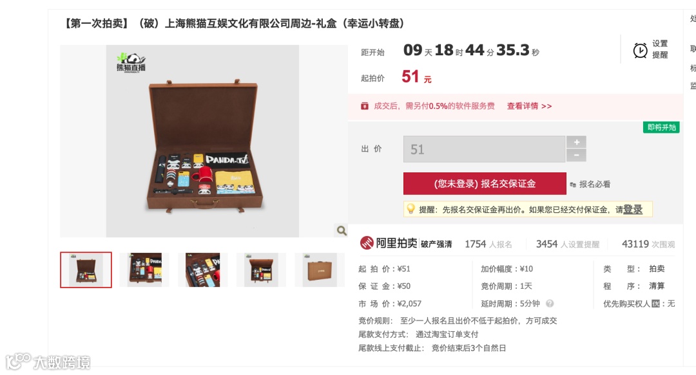Click the red service fee icon
This screenshot has width=696, height=375.
pyautogui.click(x=364, y=106)
